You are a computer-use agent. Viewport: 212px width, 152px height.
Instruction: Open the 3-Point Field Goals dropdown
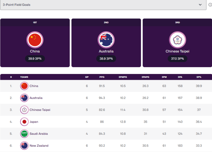(103, 5)
